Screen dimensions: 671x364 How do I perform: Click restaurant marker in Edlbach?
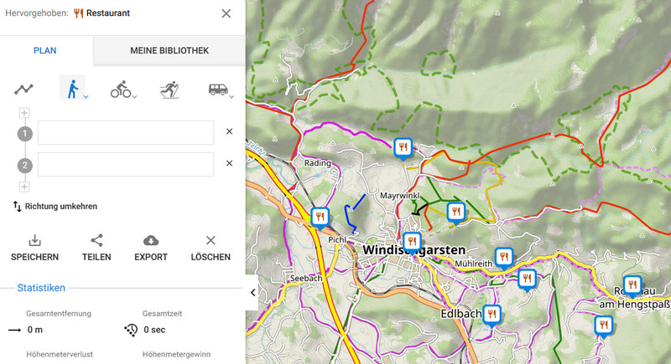[x=492, y=314]
